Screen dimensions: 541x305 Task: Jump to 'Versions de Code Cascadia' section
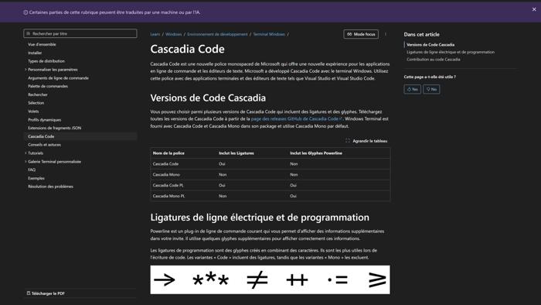click(430, 45)
